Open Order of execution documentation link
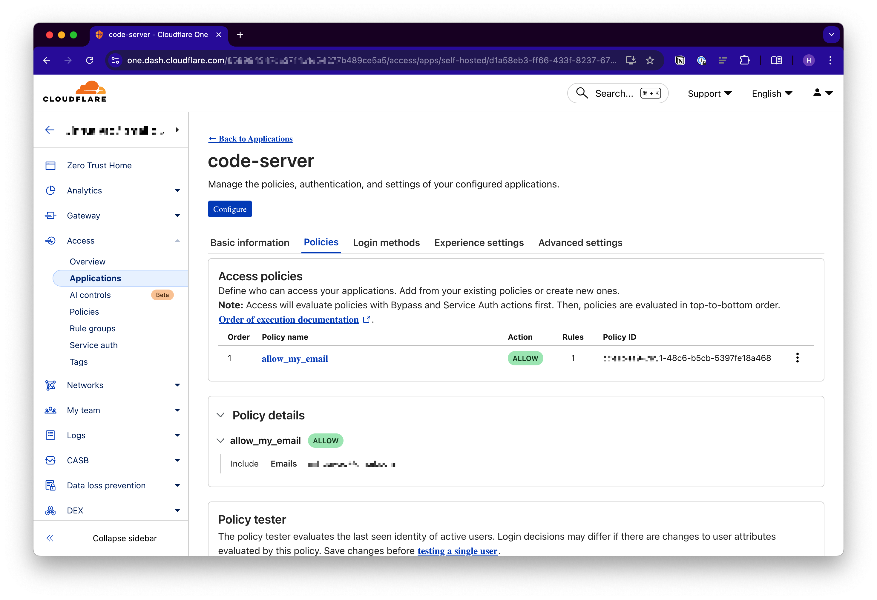The height and width of the screenshot is (600, 877). coord(288,319)
